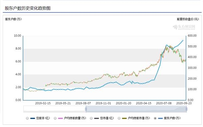Select the 户均持股数量(万) radio button
The width and height of the screenshot is (203, 127).
click(55, 118)
